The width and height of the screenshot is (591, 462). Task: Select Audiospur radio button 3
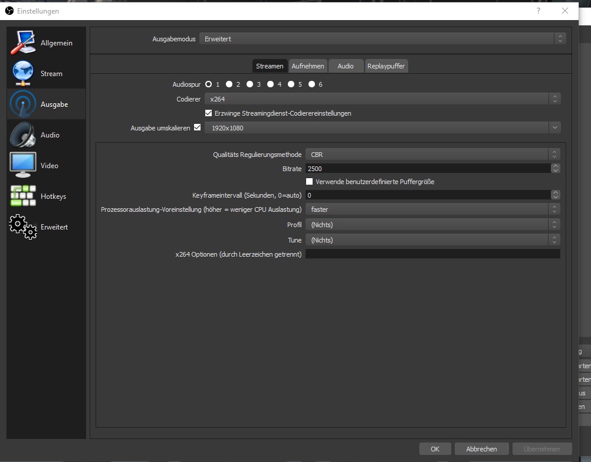coord(249,84)
